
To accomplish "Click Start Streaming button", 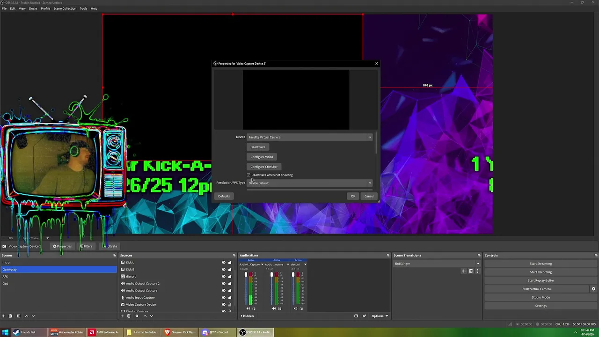I will tap(541, 264).
